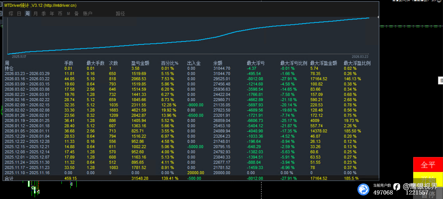Click the 4621.59 profit value
443x199 pixels.
[139, 110]
